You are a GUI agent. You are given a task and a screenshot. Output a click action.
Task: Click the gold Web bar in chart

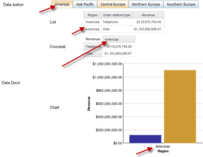pos(180,107)
